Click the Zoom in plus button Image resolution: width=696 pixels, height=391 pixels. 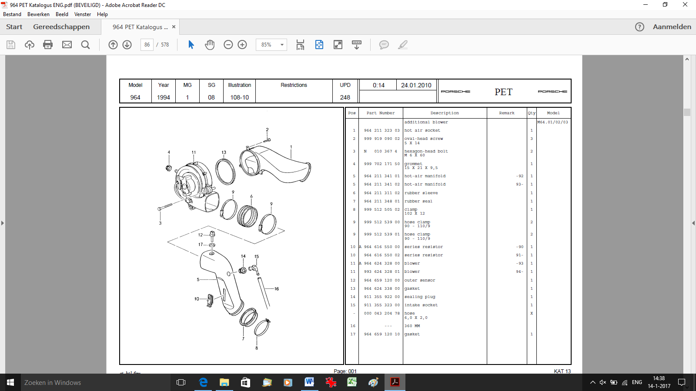[x=242, y=45]
